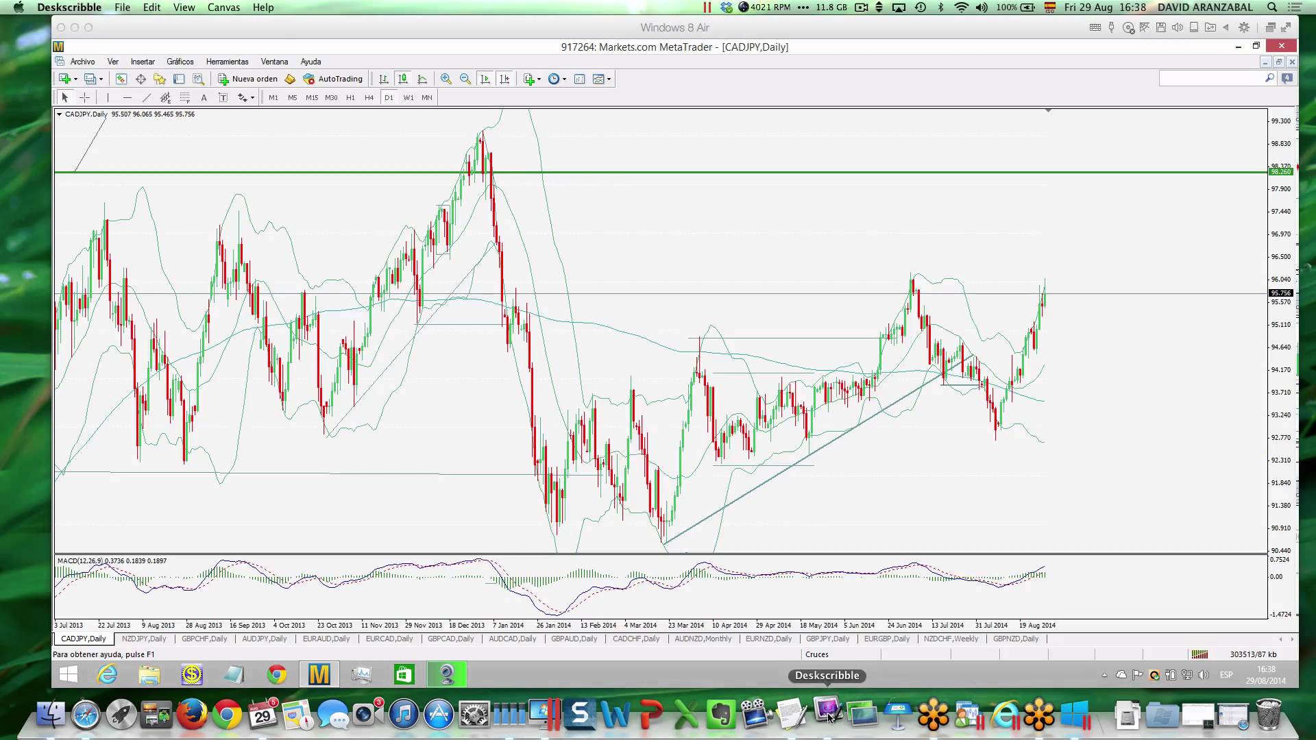Toggle candlestick chart mode
1316x740 pixels.
(x=403, y=79)
